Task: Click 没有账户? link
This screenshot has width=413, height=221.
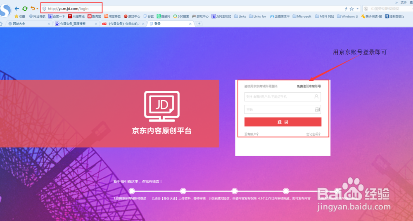Action: pyautogui.click(x=252, y=134)
